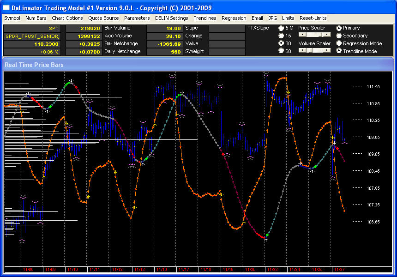The height and width of the screenshot is (277, 397).
Task: Click Volume Scaler right arrow
Action: tap(327, 50)
